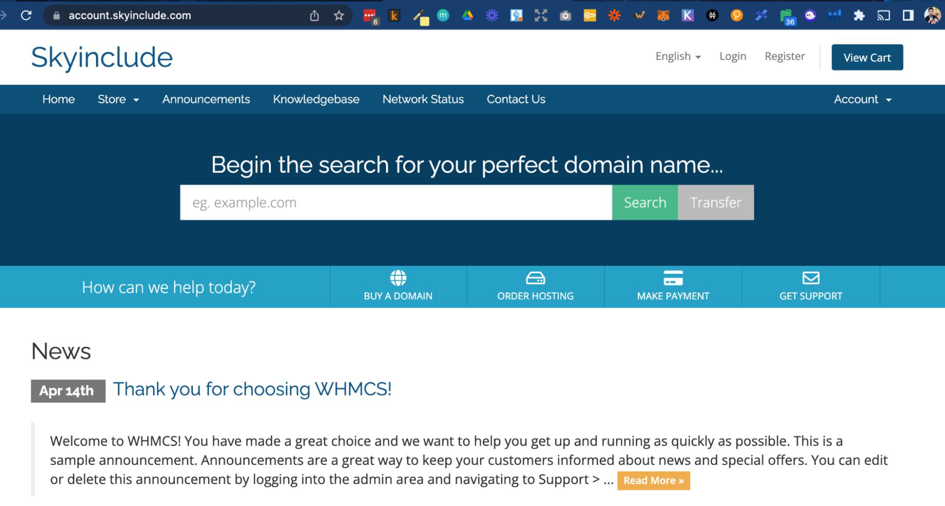Open the Google Drive extension icon
This screenshot has height=506, width=945.
468,16
